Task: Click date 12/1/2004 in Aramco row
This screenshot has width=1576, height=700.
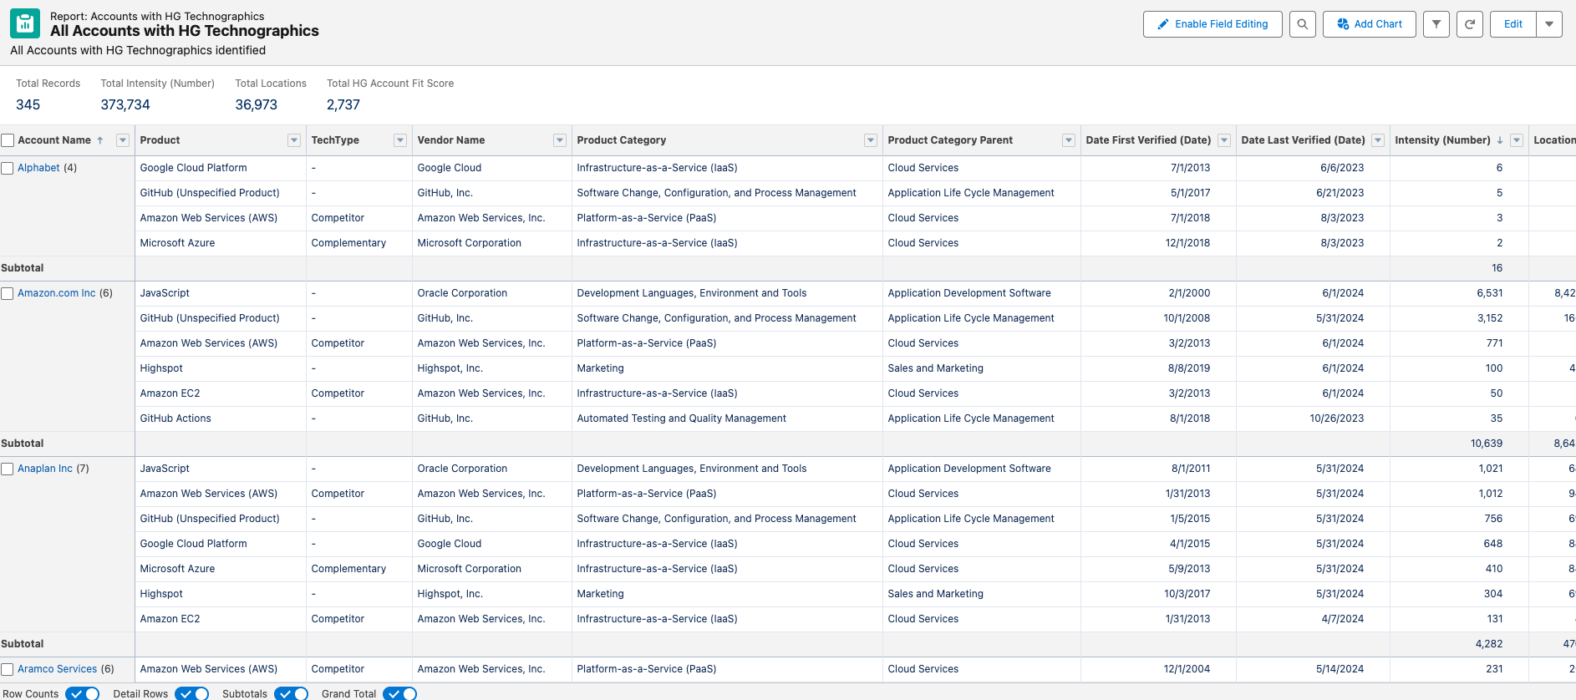Action: 1187,669
